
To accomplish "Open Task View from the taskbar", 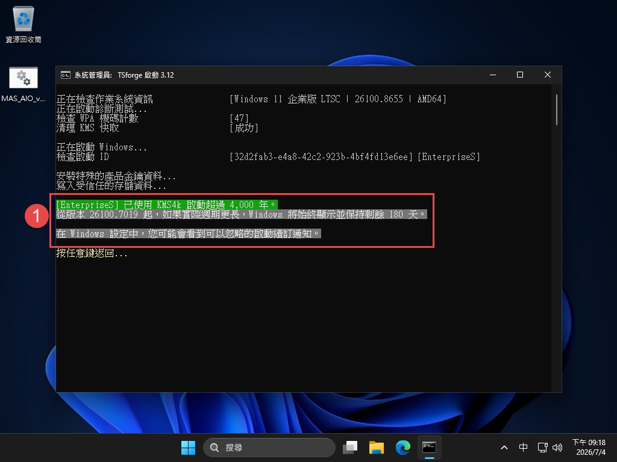I will [x=350, y=448].
